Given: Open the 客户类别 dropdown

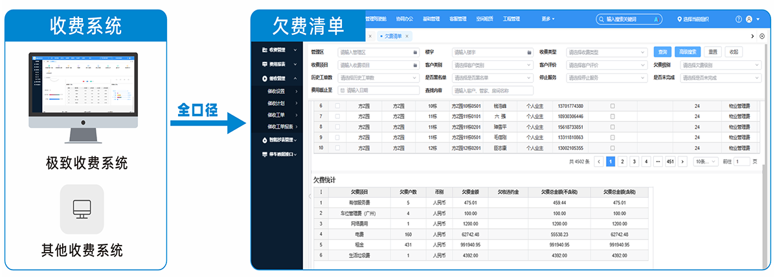Looking at the screenshot, I should [493, 65].
